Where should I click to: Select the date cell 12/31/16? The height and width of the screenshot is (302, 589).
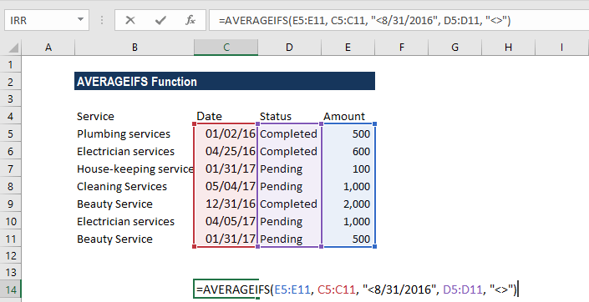[x=226, y=204]
